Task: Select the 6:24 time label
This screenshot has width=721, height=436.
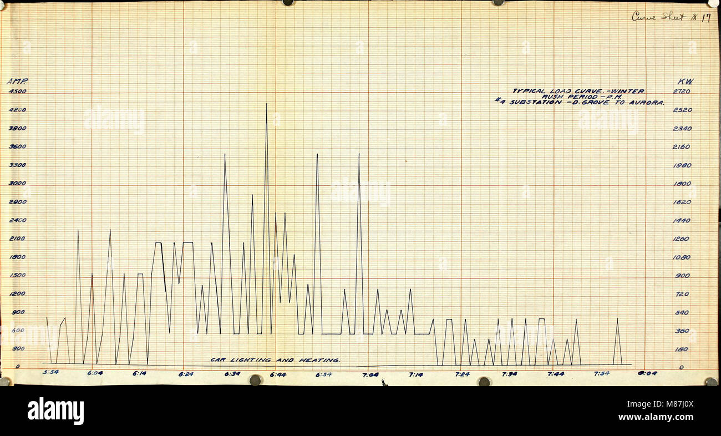Action: 186,374
